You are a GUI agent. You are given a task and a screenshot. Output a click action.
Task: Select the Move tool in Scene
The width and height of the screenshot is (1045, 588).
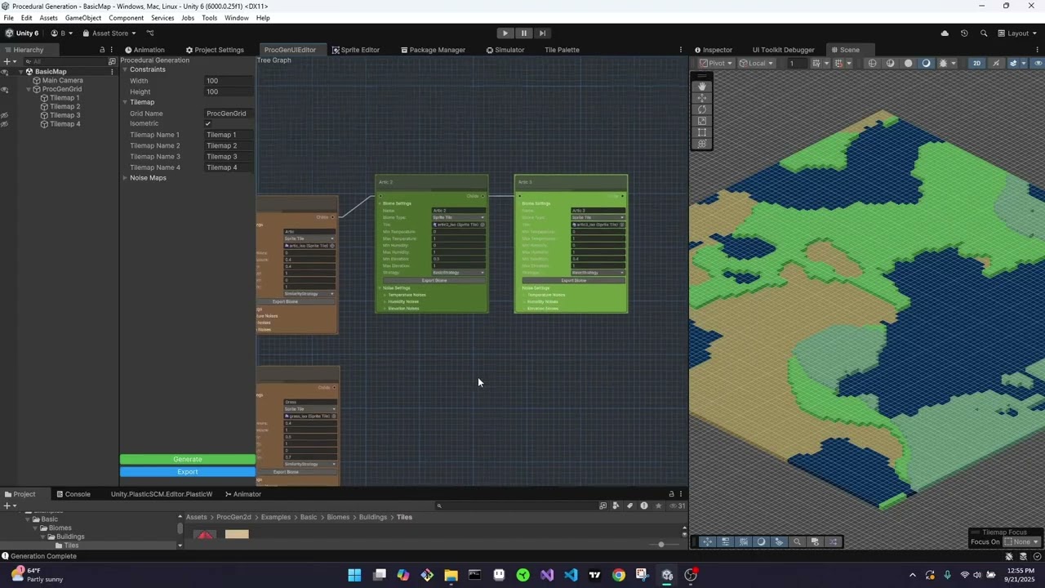(702, 98)
